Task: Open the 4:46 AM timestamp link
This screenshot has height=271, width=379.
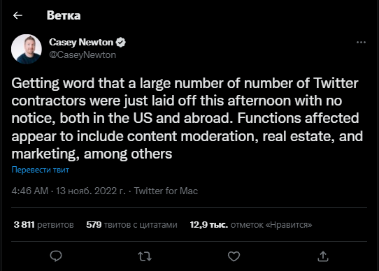Action: pyautogui.click(x=30, y=191)
